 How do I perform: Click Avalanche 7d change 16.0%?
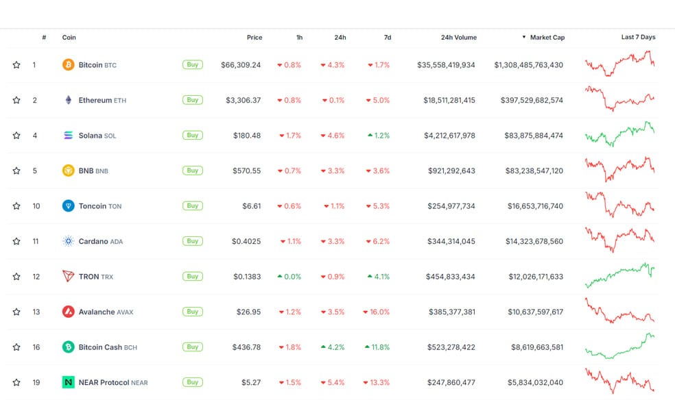pos(376,312)
